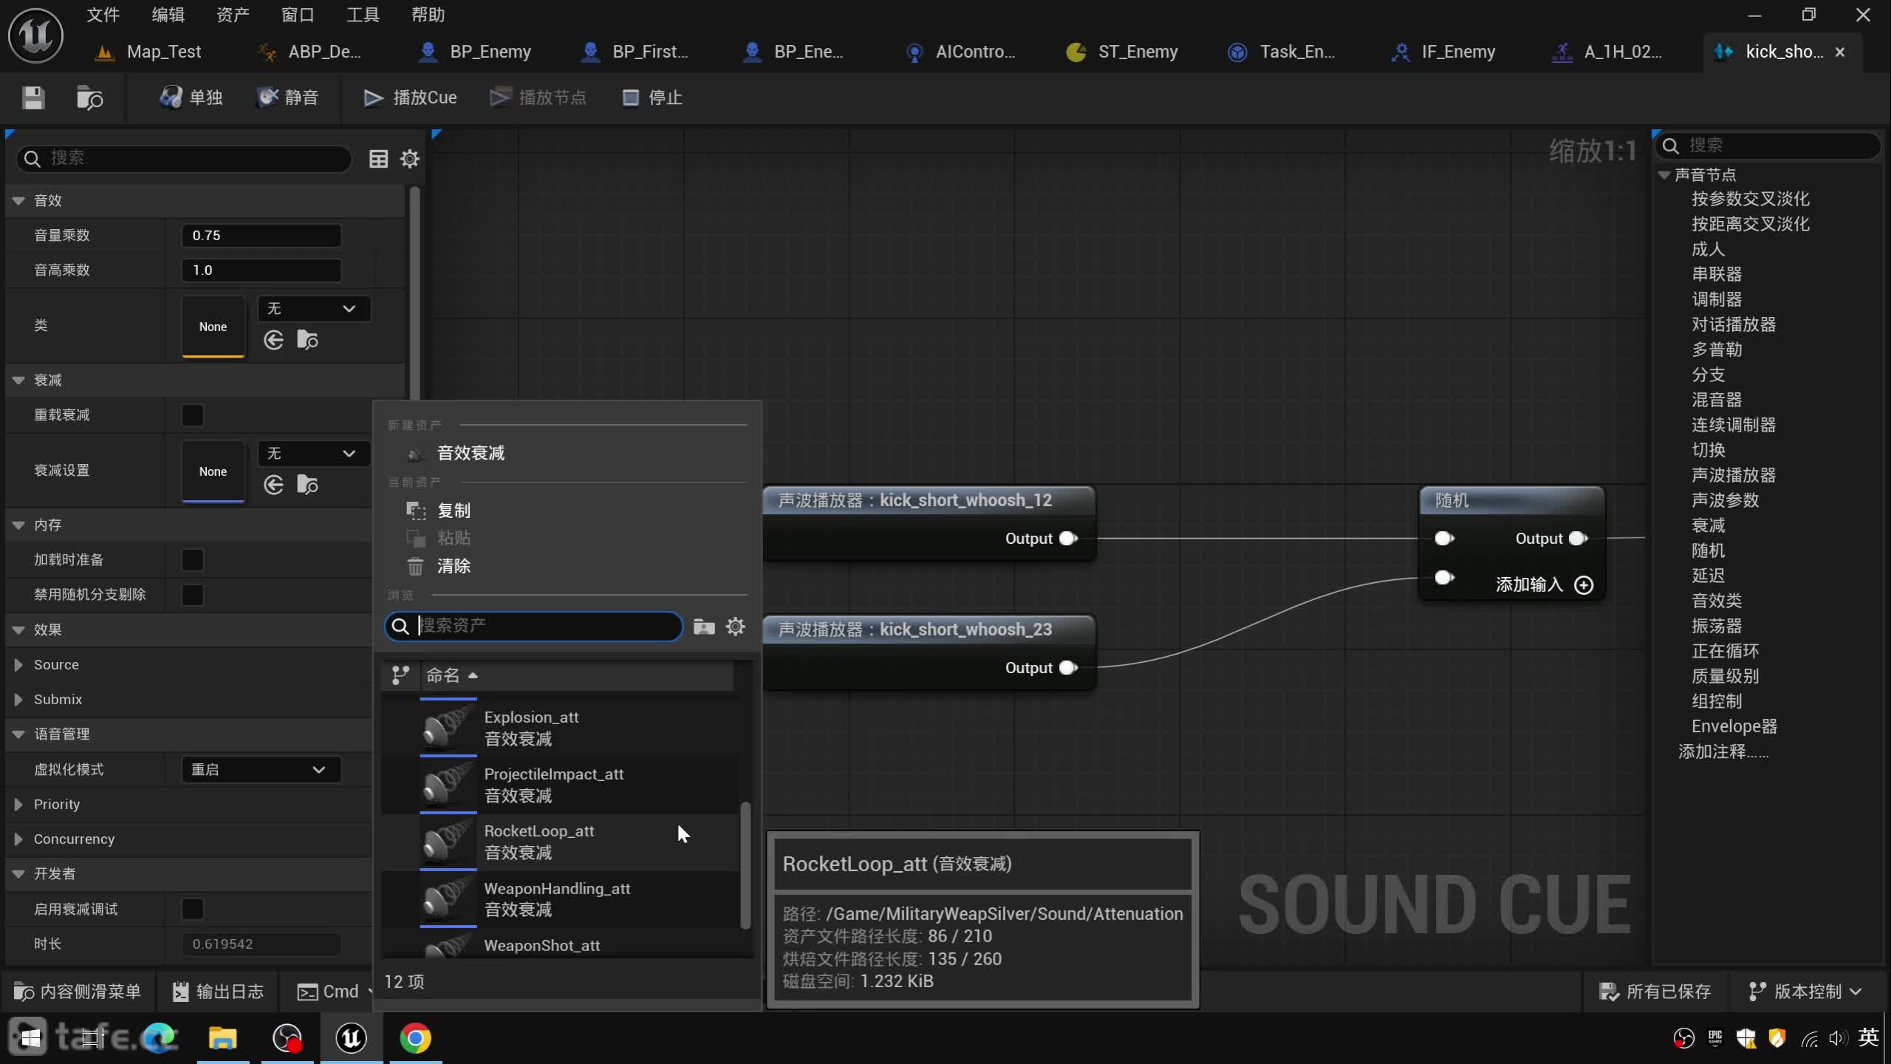Browse to 类 asset in content browser
Screen dimensions: 1891x1064
click(x=307, y=341)
